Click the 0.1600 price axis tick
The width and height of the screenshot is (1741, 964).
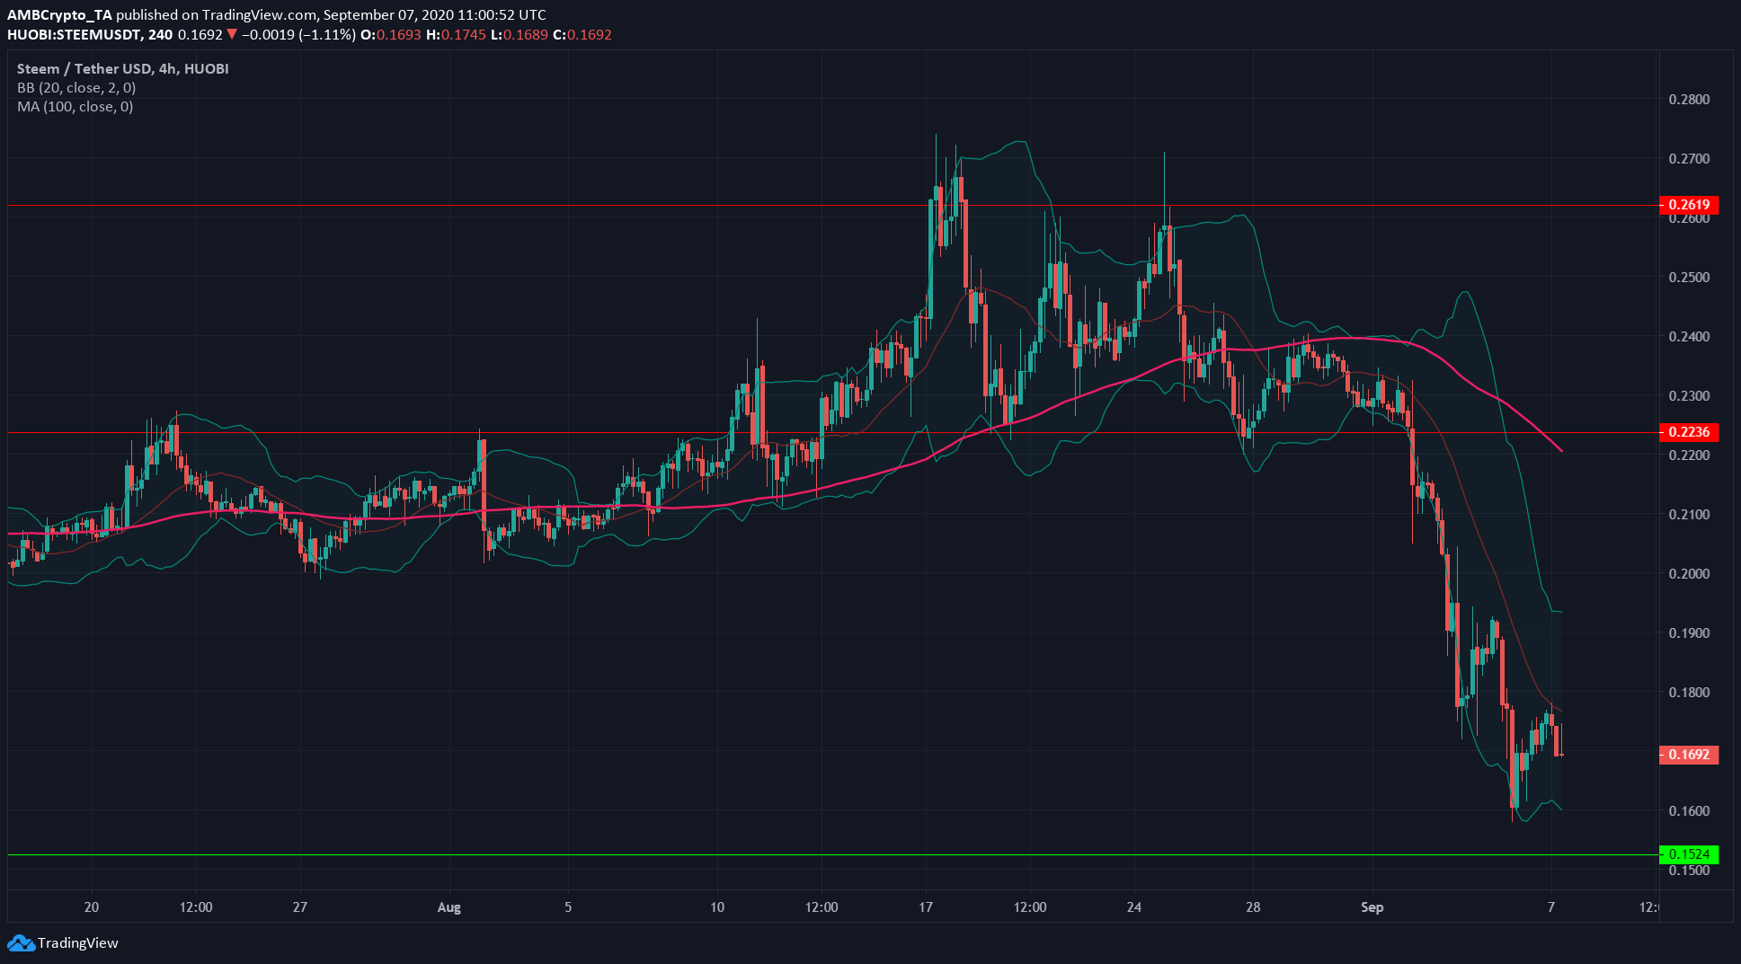(x=1689, y=811)
